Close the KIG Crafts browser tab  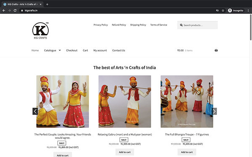click(x=40, y=4)
